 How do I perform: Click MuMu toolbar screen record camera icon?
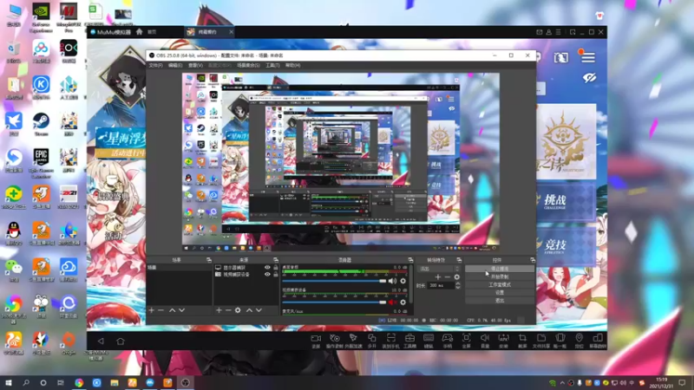[316, 339]
